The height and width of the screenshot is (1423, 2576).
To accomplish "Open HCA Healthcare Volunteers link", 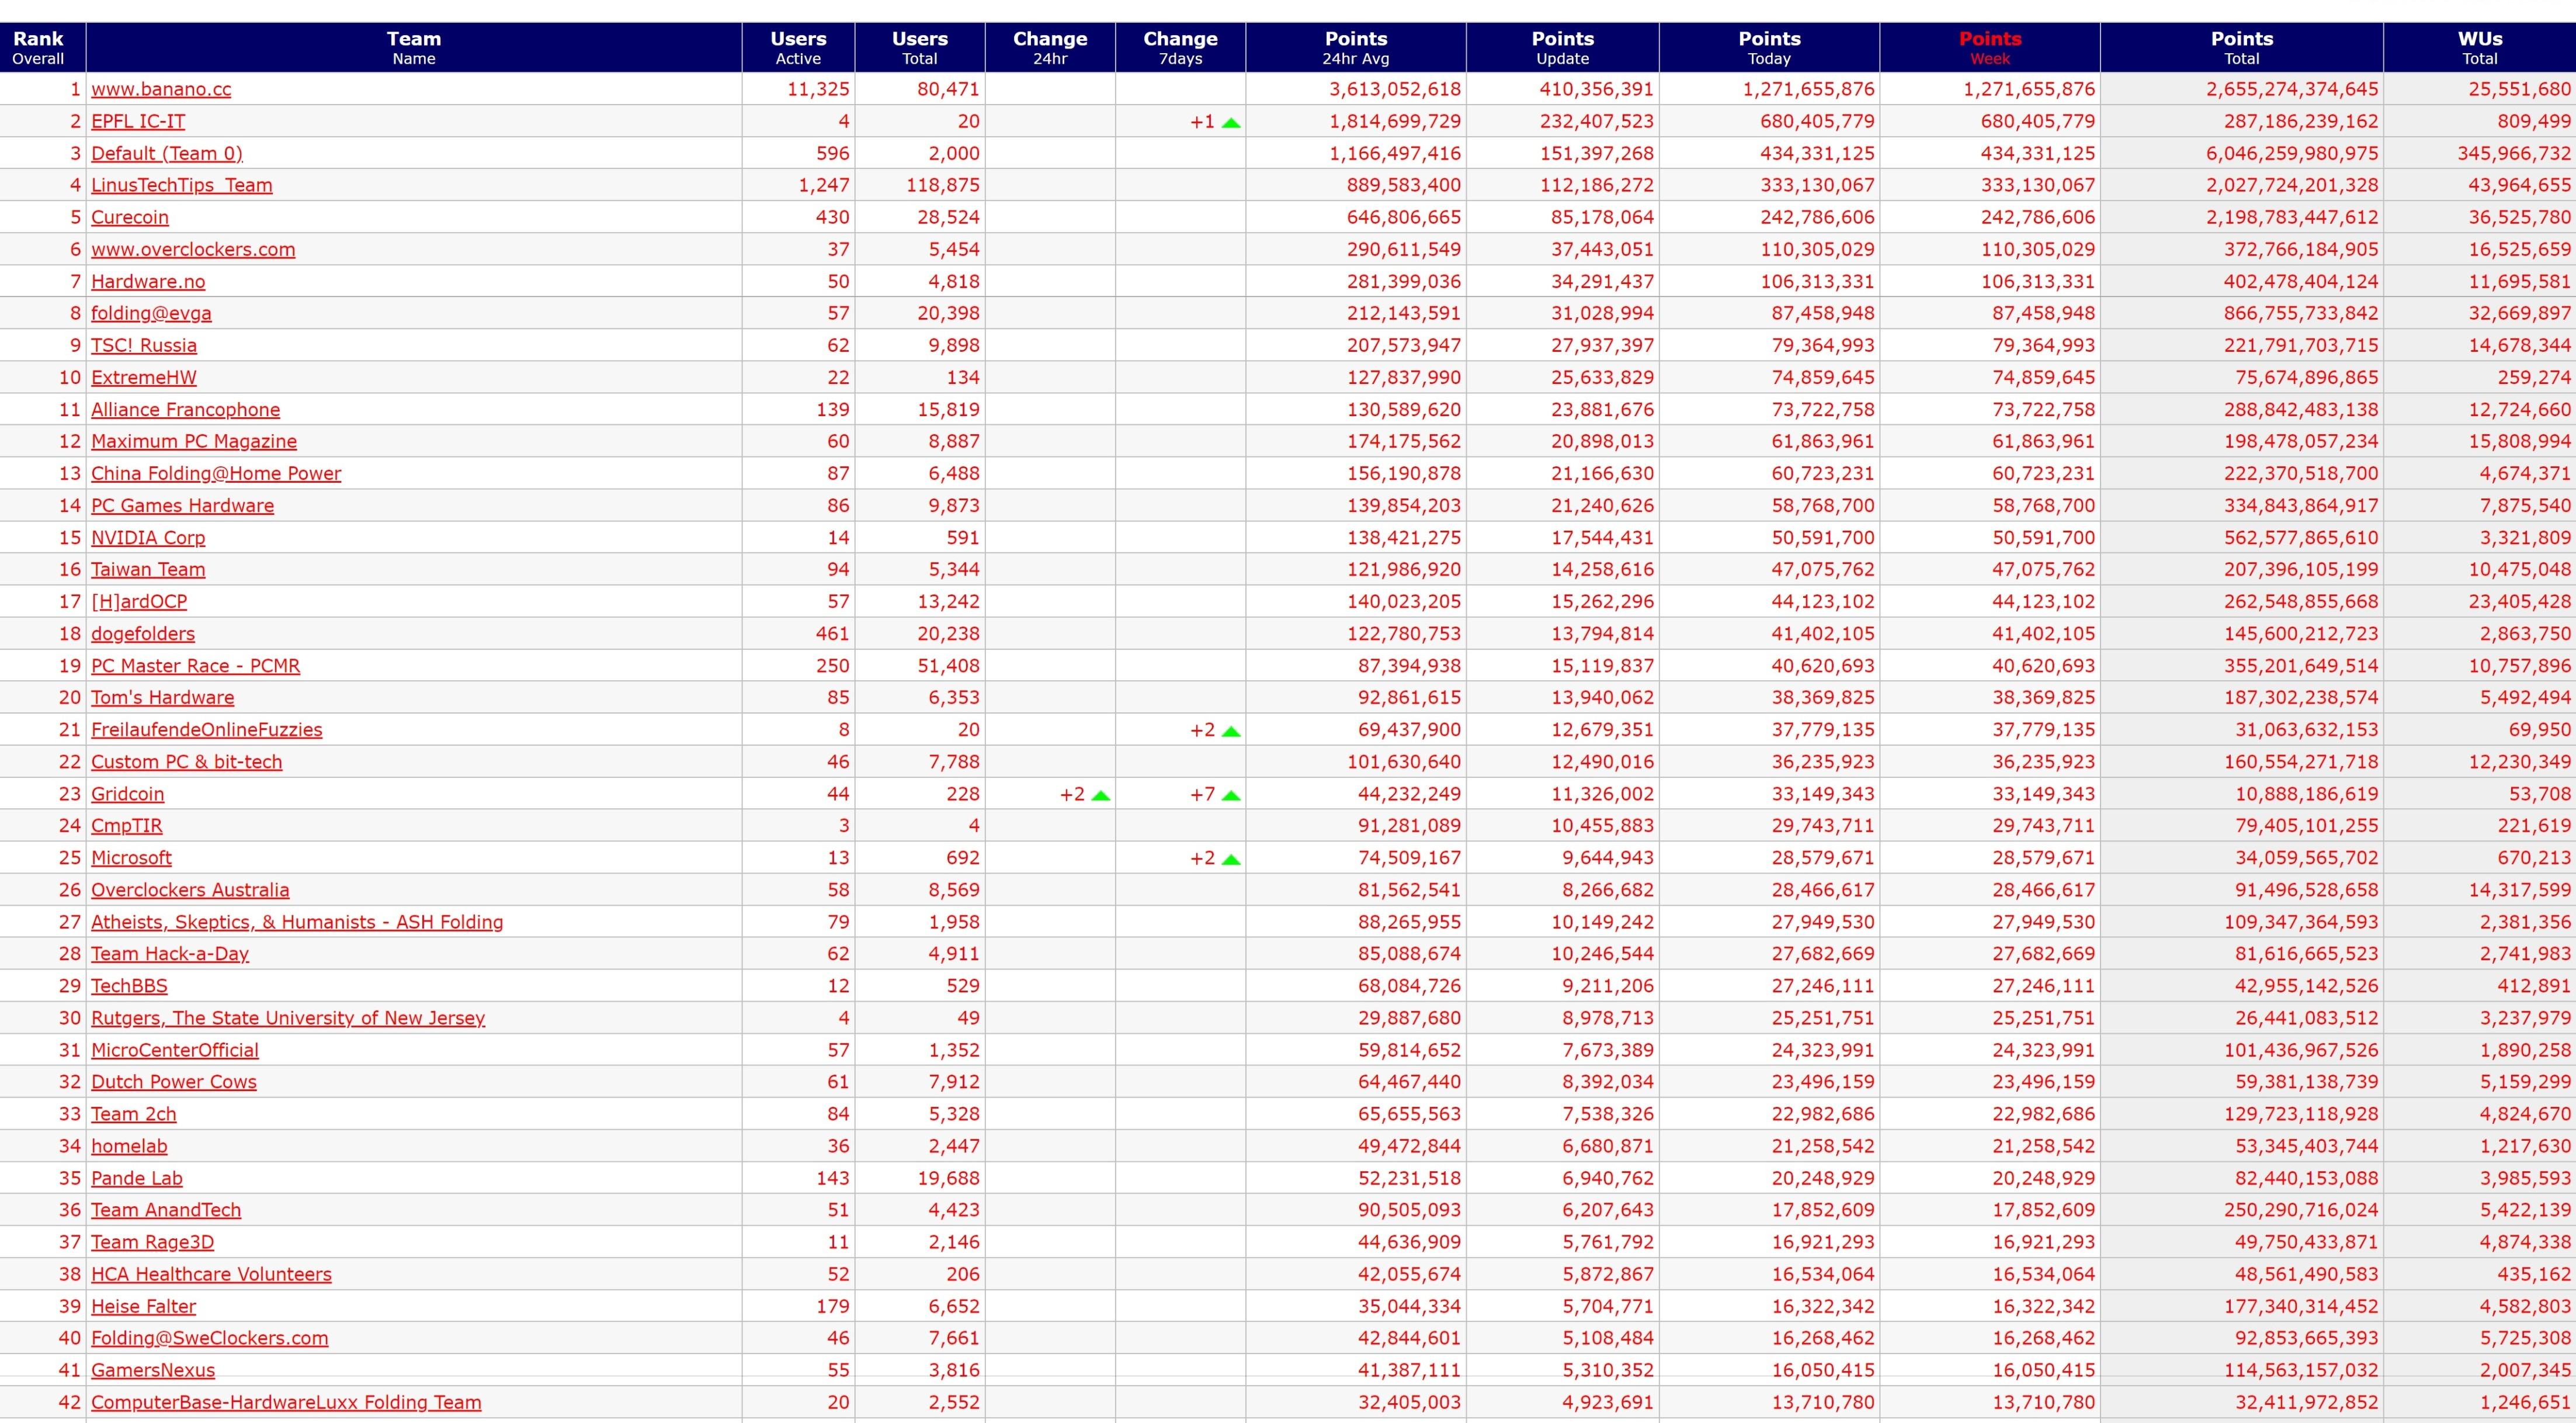I will click(x=211, y=1274).
